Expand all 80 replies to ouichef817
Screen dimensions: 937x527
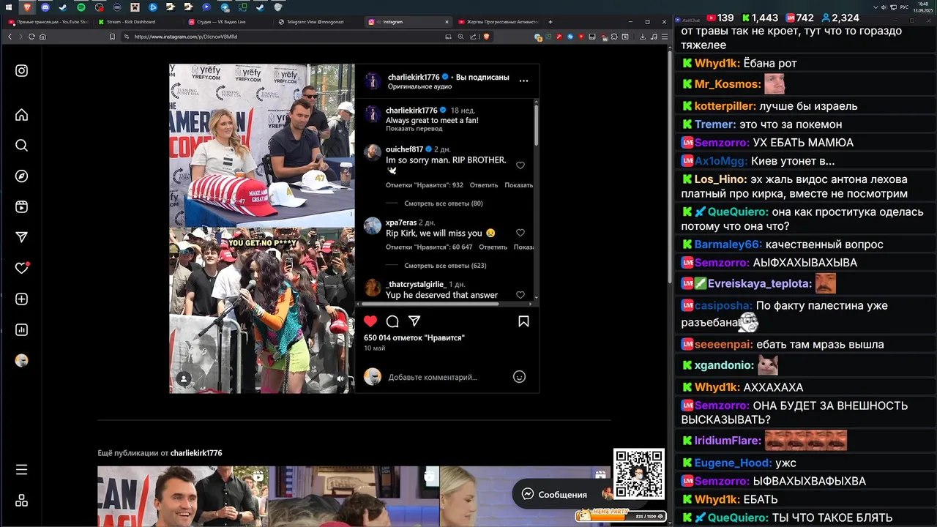(x=443, y=203)
